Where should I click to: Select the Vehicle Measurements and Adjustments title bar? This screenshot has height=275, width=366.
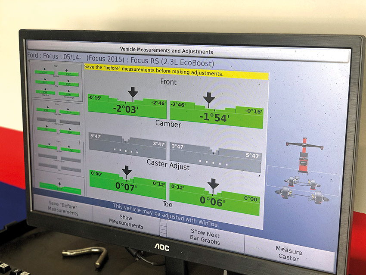point(168,50)
